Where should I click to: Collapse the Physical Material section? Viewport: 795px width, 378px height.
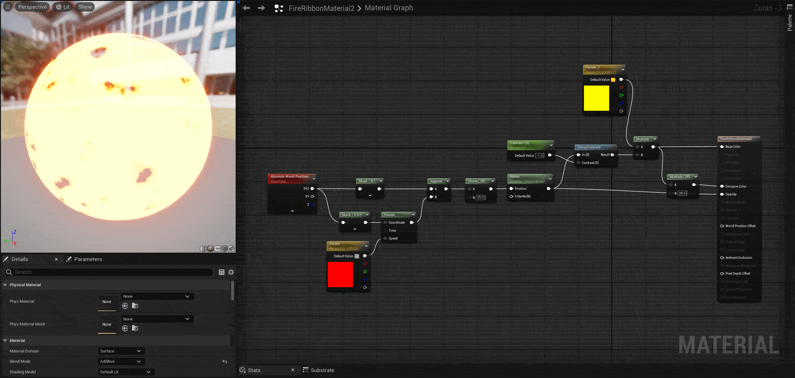click(x=5, y=285)
